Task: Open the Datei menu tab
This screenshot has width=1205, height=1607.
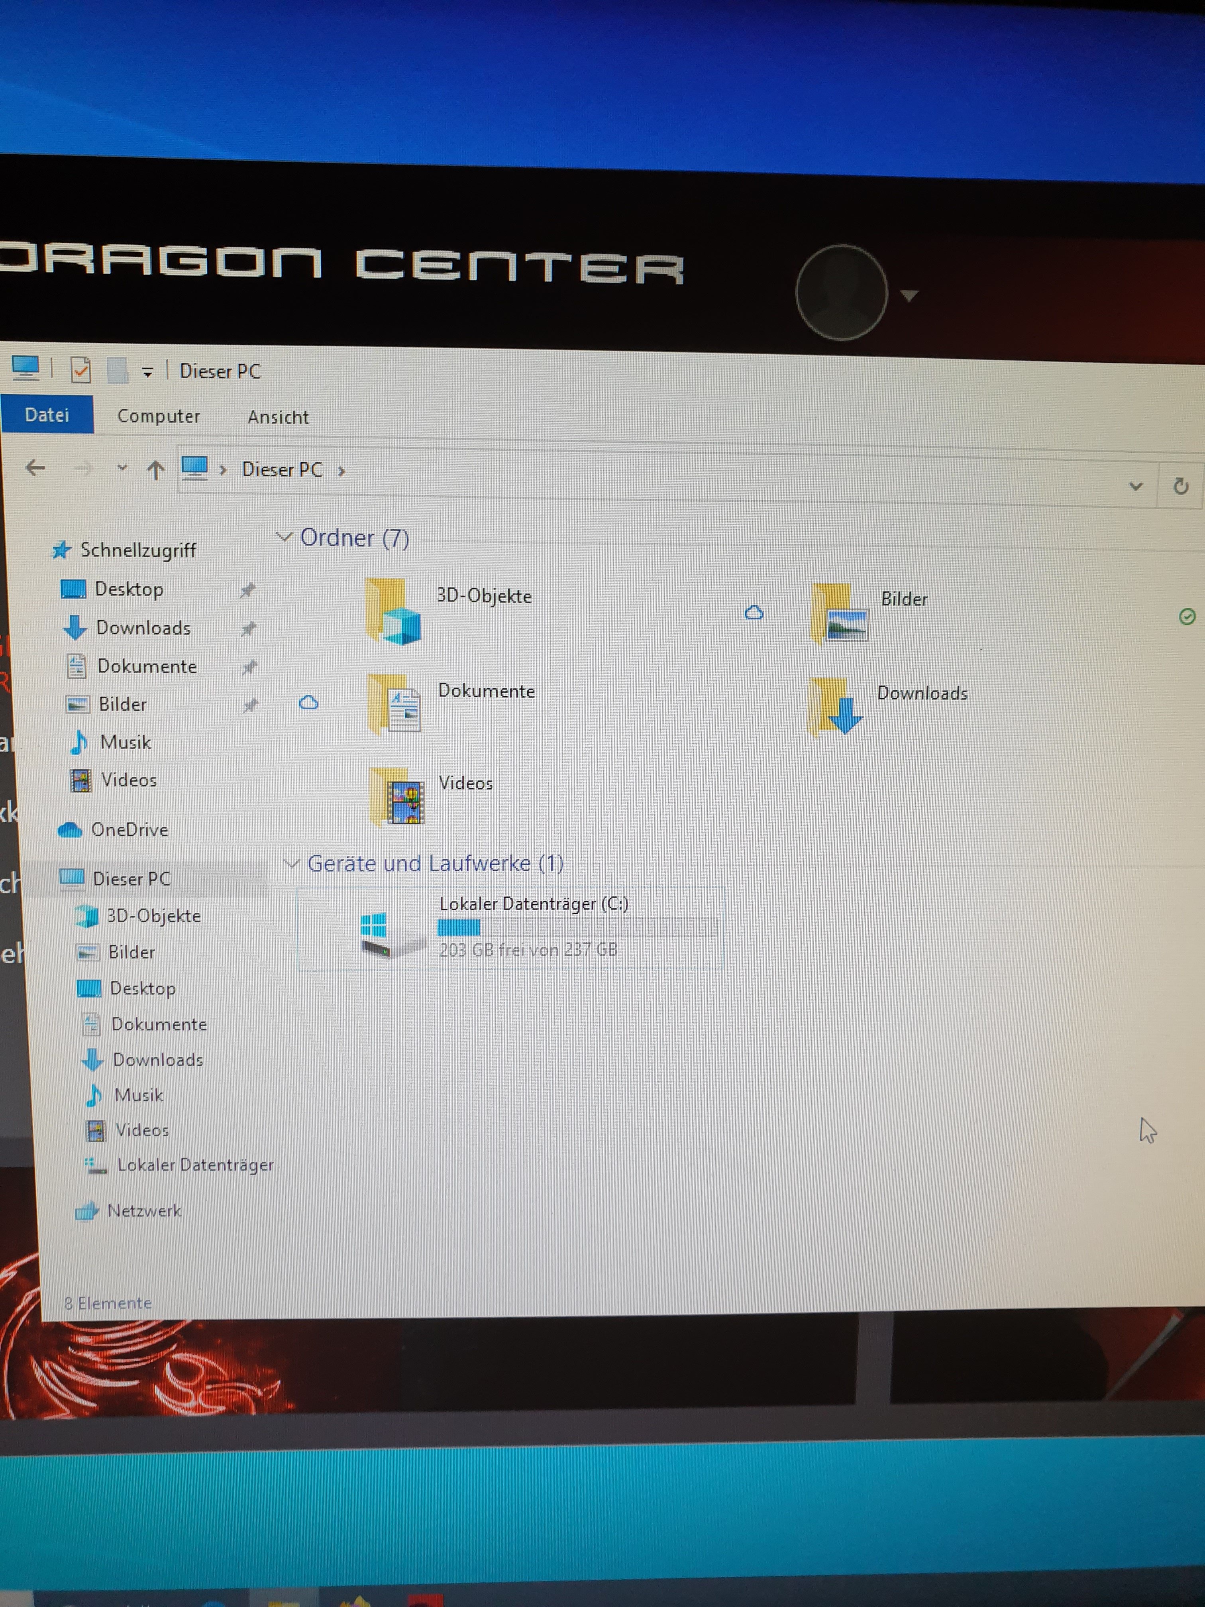Action: [x=47, y=415]
